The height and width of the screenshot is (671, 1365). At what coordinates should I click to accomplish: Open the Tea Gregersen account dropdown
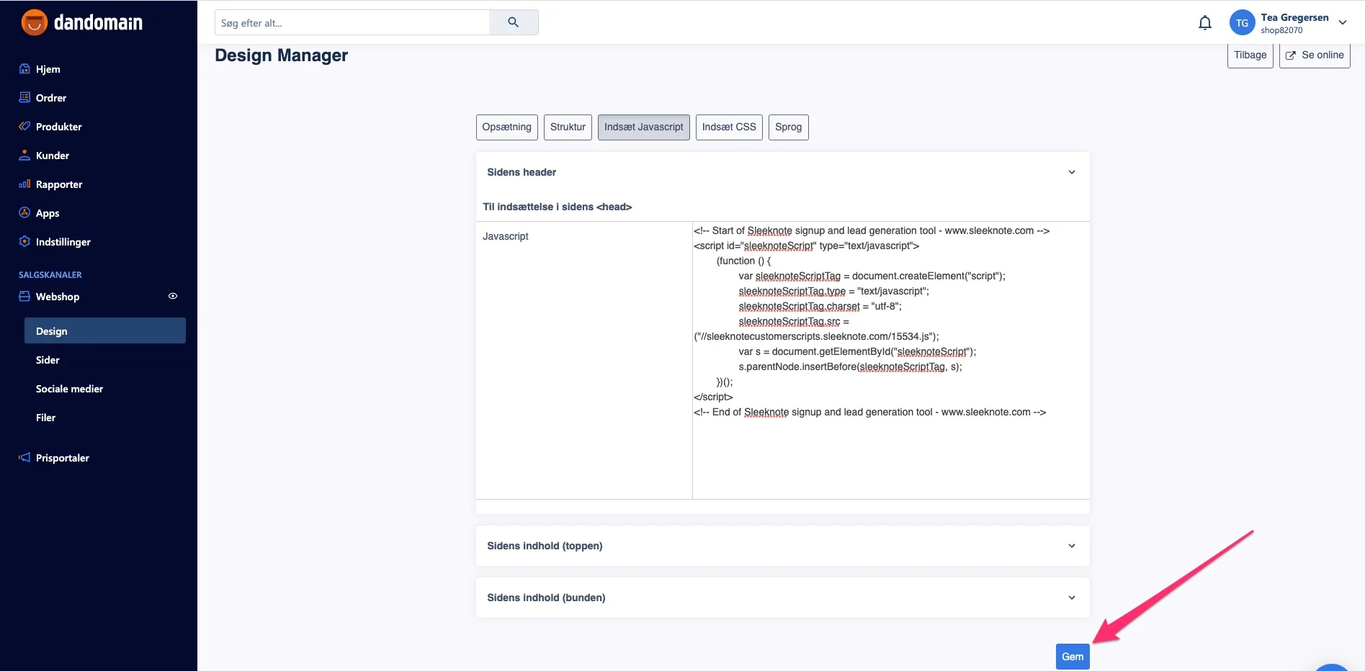tap(1342, 23)
